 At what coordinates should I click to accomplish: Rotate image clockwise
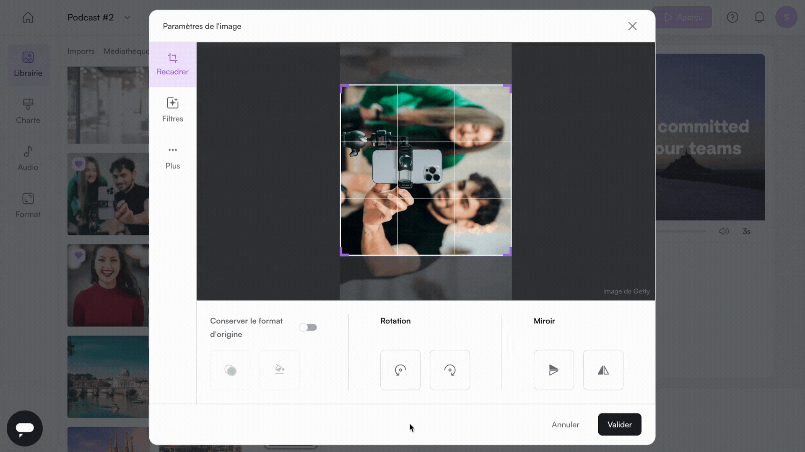450,370
